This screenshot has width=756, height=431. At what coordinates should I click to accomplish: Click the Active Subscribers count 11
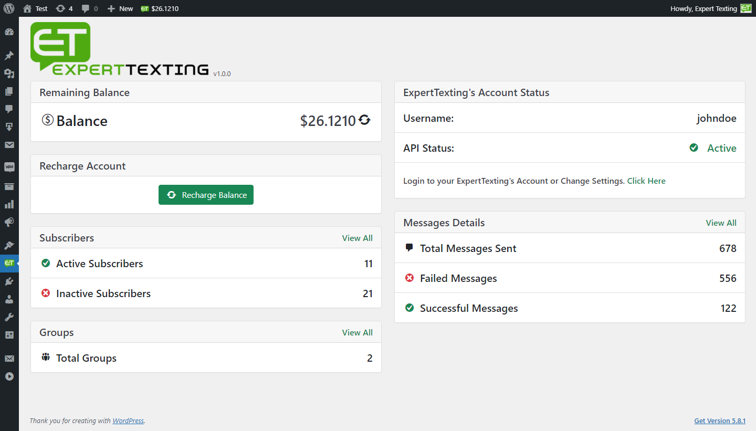369,264
